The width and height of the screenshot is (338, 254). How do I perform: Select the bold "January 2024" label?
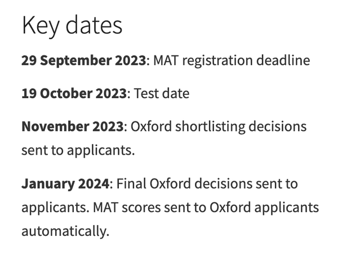65,183
